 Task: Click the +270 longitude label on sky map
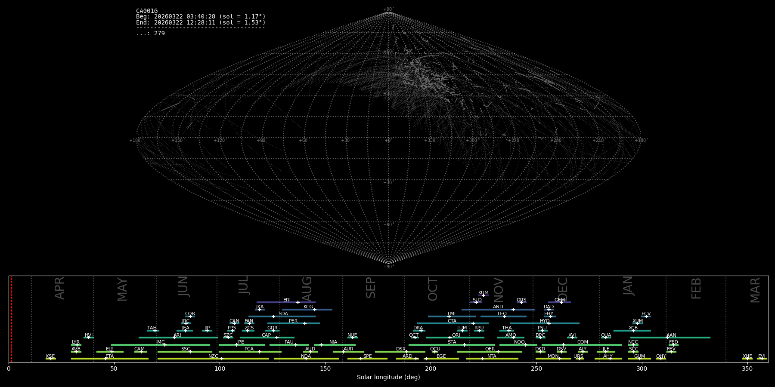(x=514, y=141)
